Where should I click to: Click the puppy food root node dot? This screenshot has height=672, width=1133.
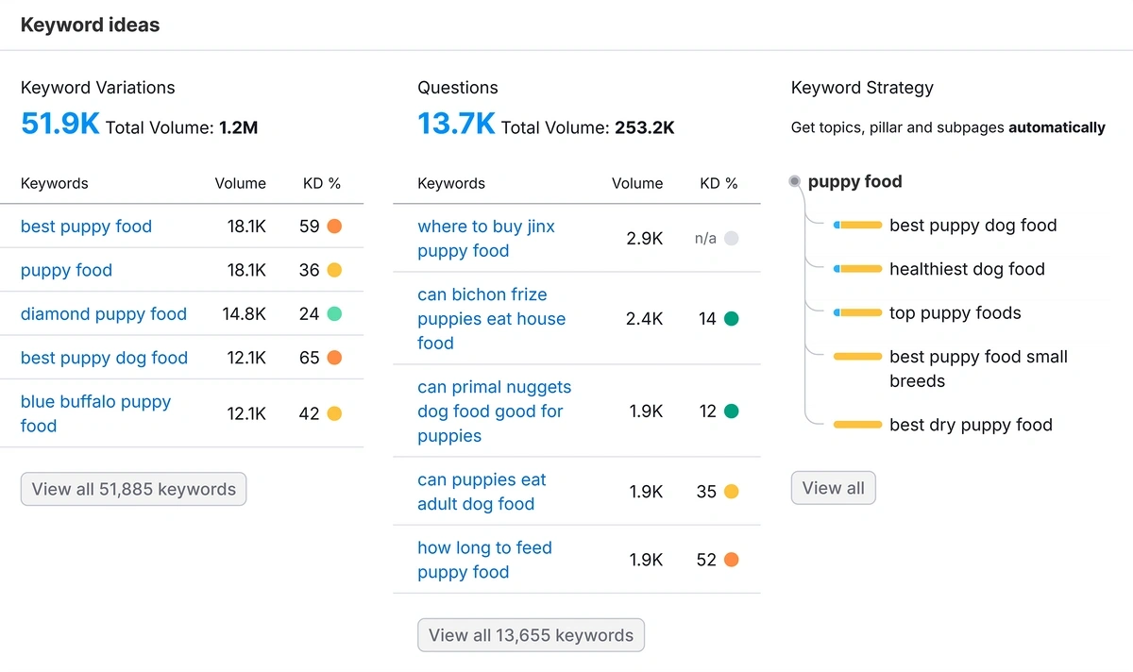coord(795,181)
